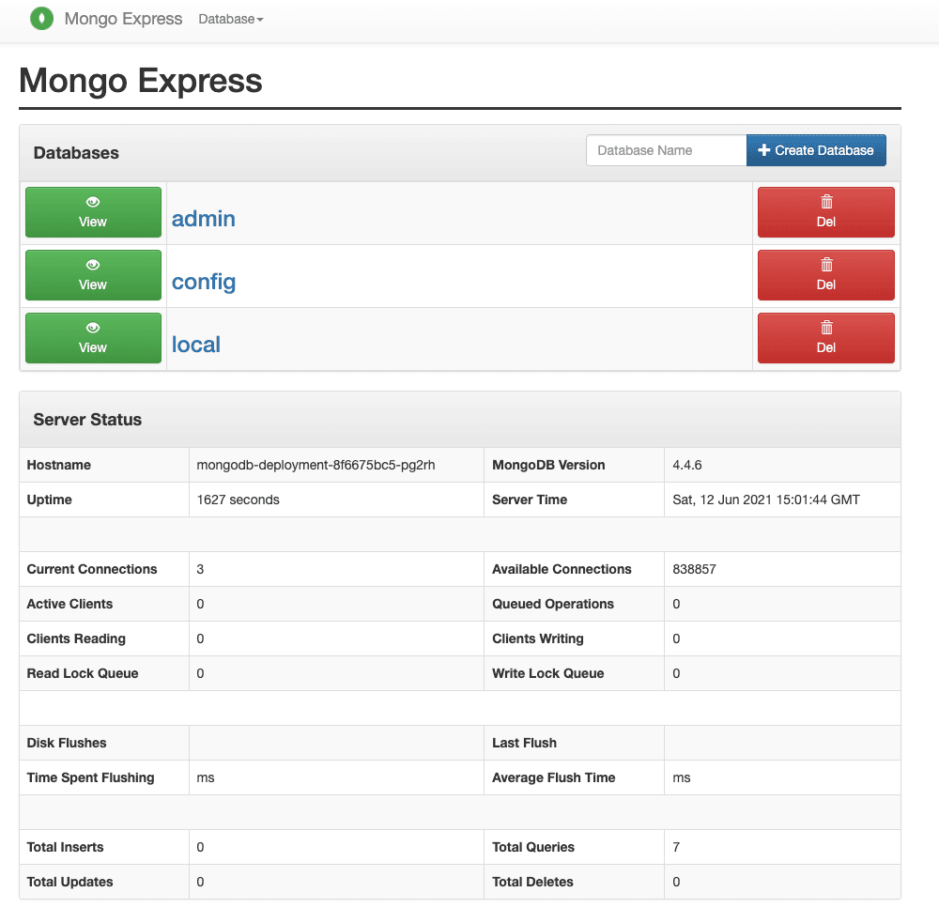This screenshot has height=923, width=939.
Task: Open the local database
Action: (x=195, y=345)
